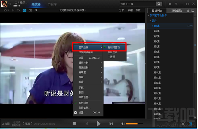Stop playback with the square stop button

click(x=74, y=124)
